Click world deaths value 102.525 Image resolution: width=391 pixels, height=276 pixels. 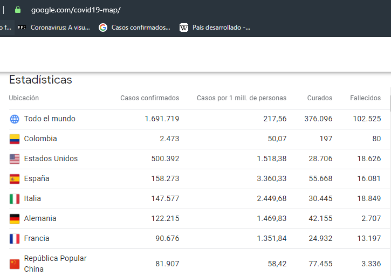tap(367, 119)
